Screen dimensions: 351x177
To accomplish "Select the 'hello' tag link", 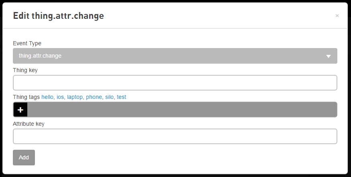I will 47,97.
